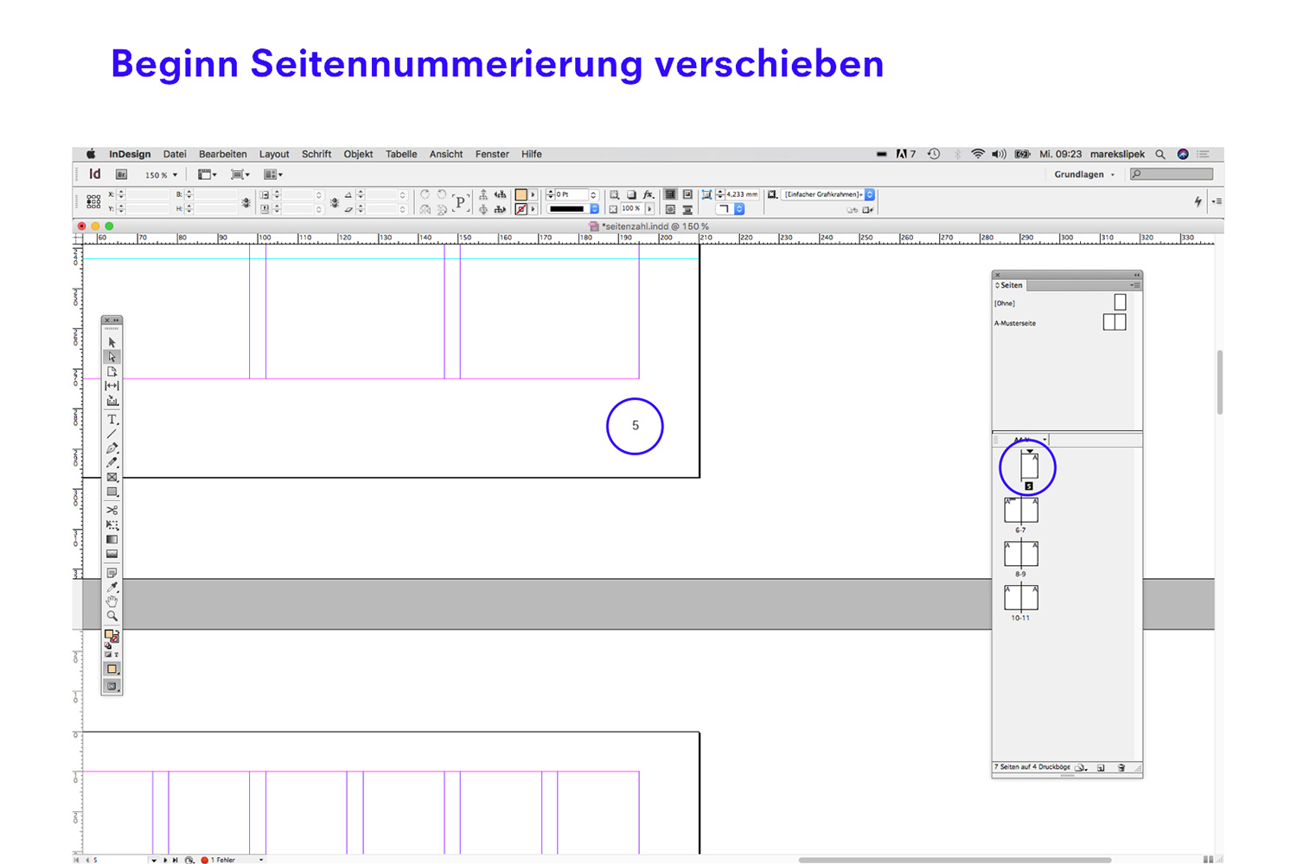Toggle the Normal view mode button in tools

coord(112,686)
